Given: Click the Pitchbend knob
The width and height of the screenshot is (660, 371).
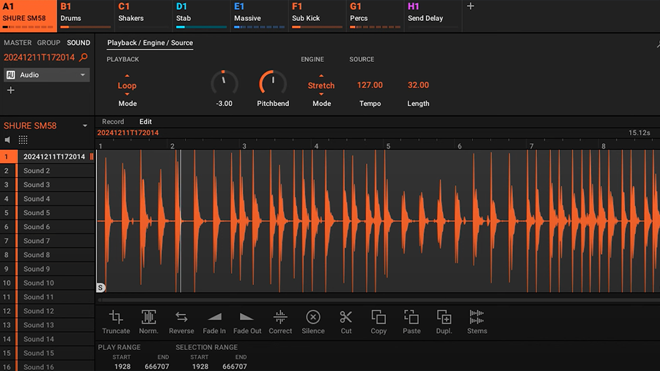Looking at the screenshot, I should 273,83.
